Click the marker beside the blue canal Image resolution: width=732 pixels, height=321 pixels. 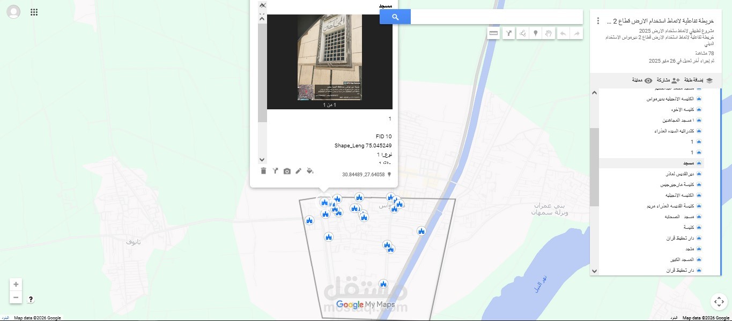[421, 231]
